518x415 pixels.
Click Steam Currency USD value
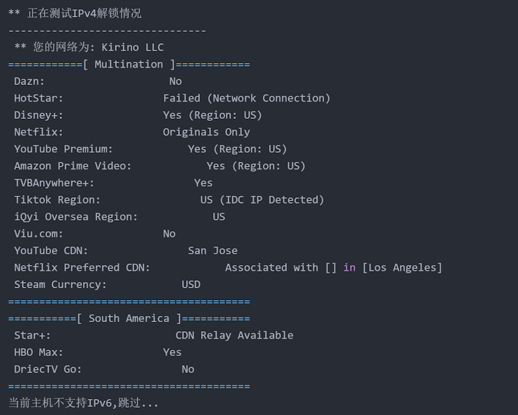click(x=191, y=284)
